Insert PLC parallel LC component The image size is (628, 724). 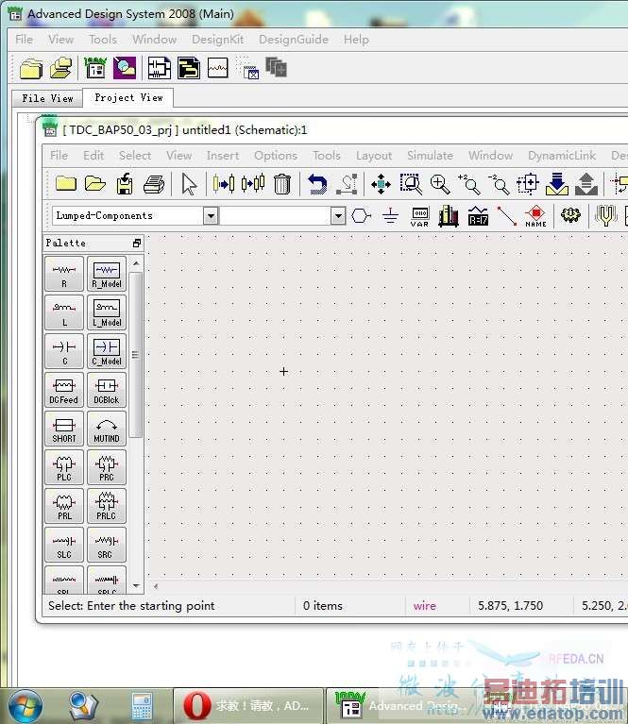(x=64, y=468)
